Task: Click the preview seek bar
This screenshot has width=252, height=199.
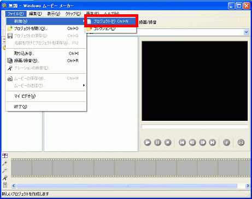Action: pos(195,126)
